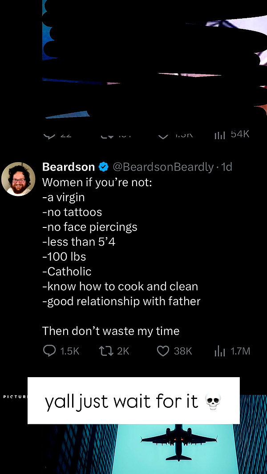Click the Beardson display name

69,167
